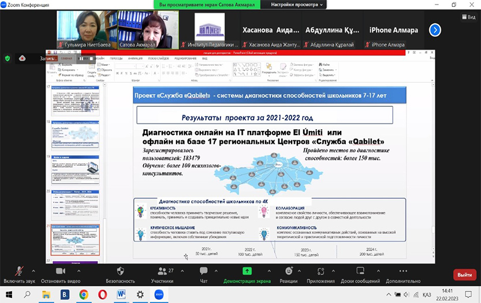Stop camera with Остановить видео

pyautogui.click(x=61, y=271)
